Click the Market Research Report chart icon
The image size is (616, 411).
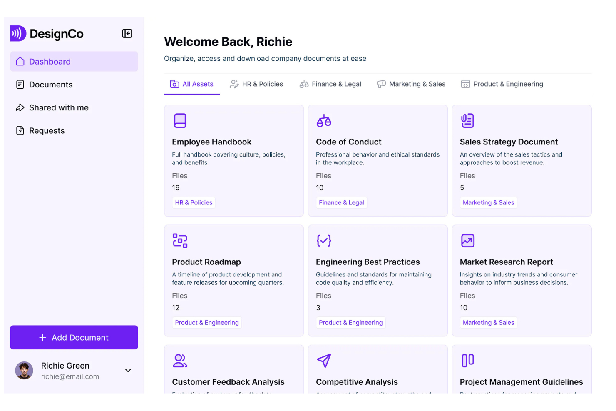click(468, 241)
